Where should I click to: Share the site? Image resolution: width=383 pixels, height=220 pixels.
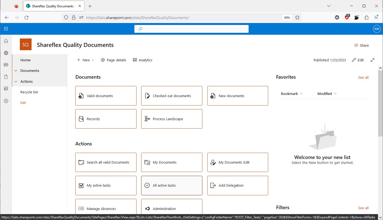pyautogui.click(x=362, y=45)
